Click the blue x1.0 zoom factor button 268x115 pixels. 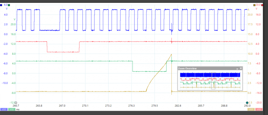pyautogui.click(x=4, y=109)
